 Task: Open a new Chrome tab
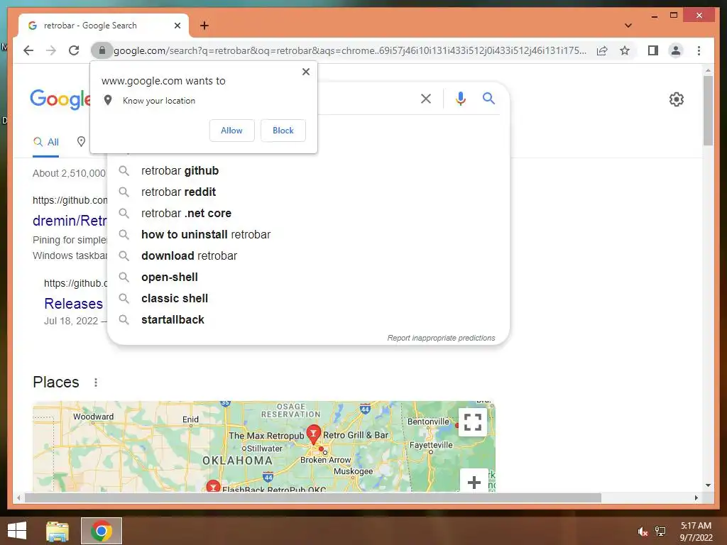click(x=204, y=26)
